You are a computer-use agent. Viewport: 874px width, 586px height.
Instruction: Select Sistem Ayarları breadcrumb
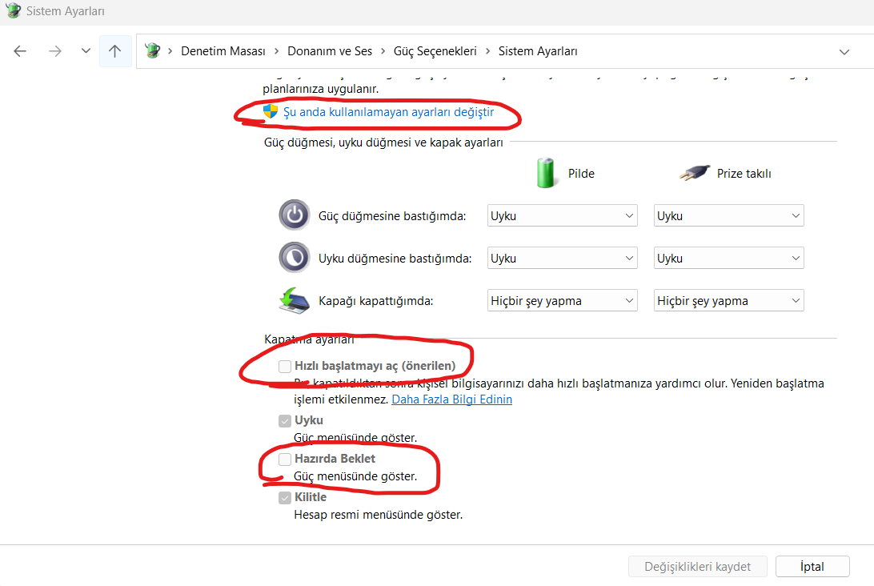tap(537, 51)
